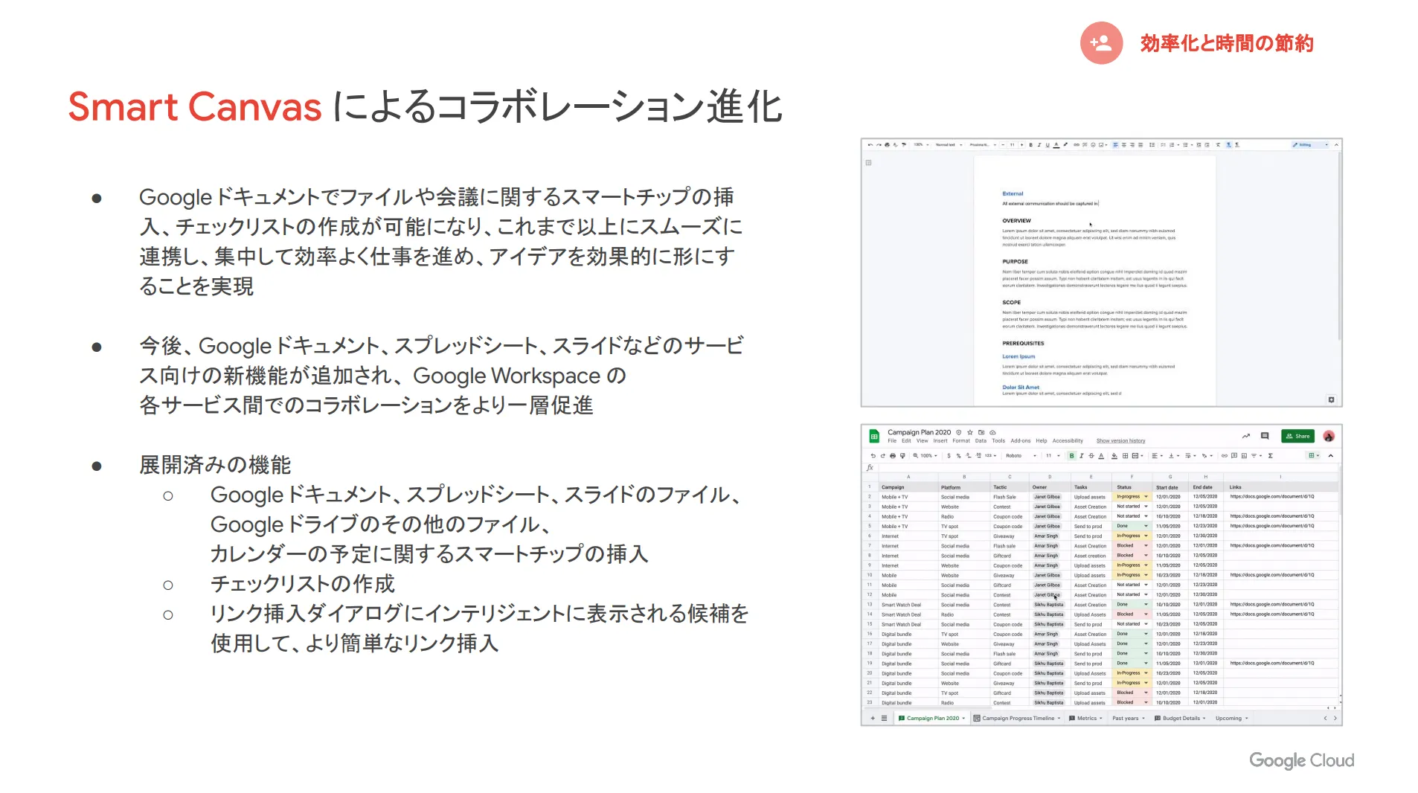Click spell check icon in Docs toolbar
The width and height of the screenshot is (1418, 793).
coord(895,145)
